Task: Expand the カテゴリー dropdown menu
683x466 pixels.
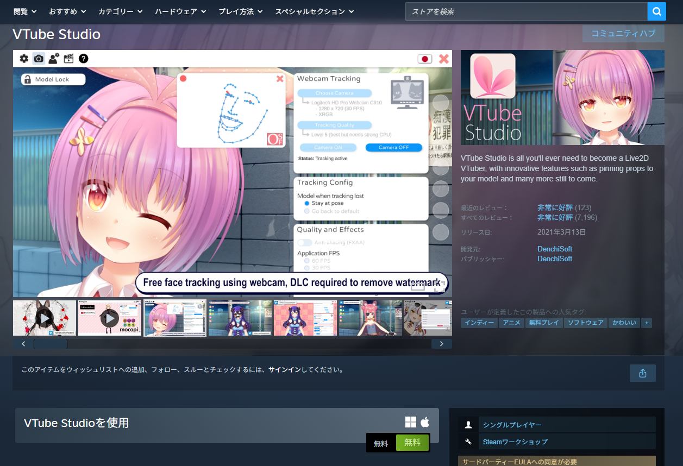Action: [121, 11]
